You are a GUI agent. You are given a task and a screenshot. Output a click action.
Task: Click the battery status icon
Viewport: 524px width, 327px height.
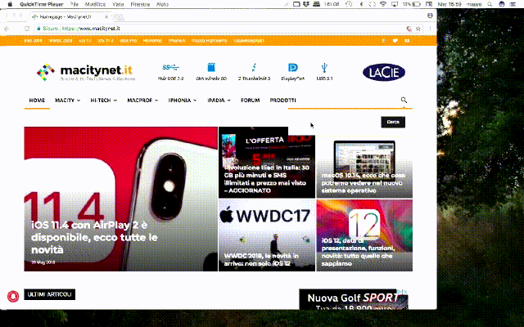pyautogui.click(x=416, y=4)
